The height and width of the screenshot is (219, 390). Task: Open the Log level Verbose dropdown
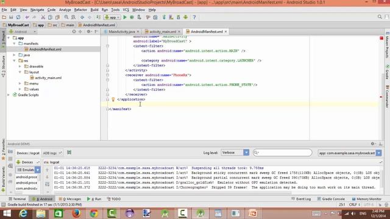point(235,153)
